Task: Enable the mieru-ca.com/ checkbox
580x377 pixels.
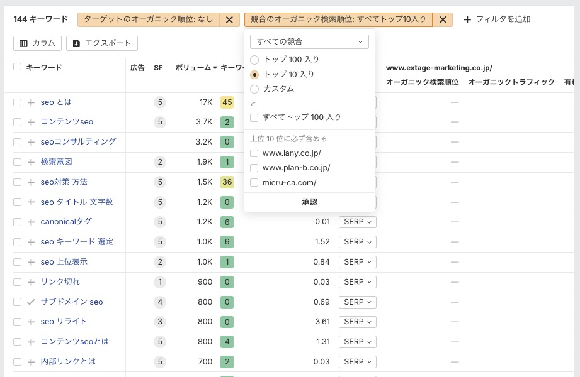Action: pyautogui.click(x=254, y=183)
